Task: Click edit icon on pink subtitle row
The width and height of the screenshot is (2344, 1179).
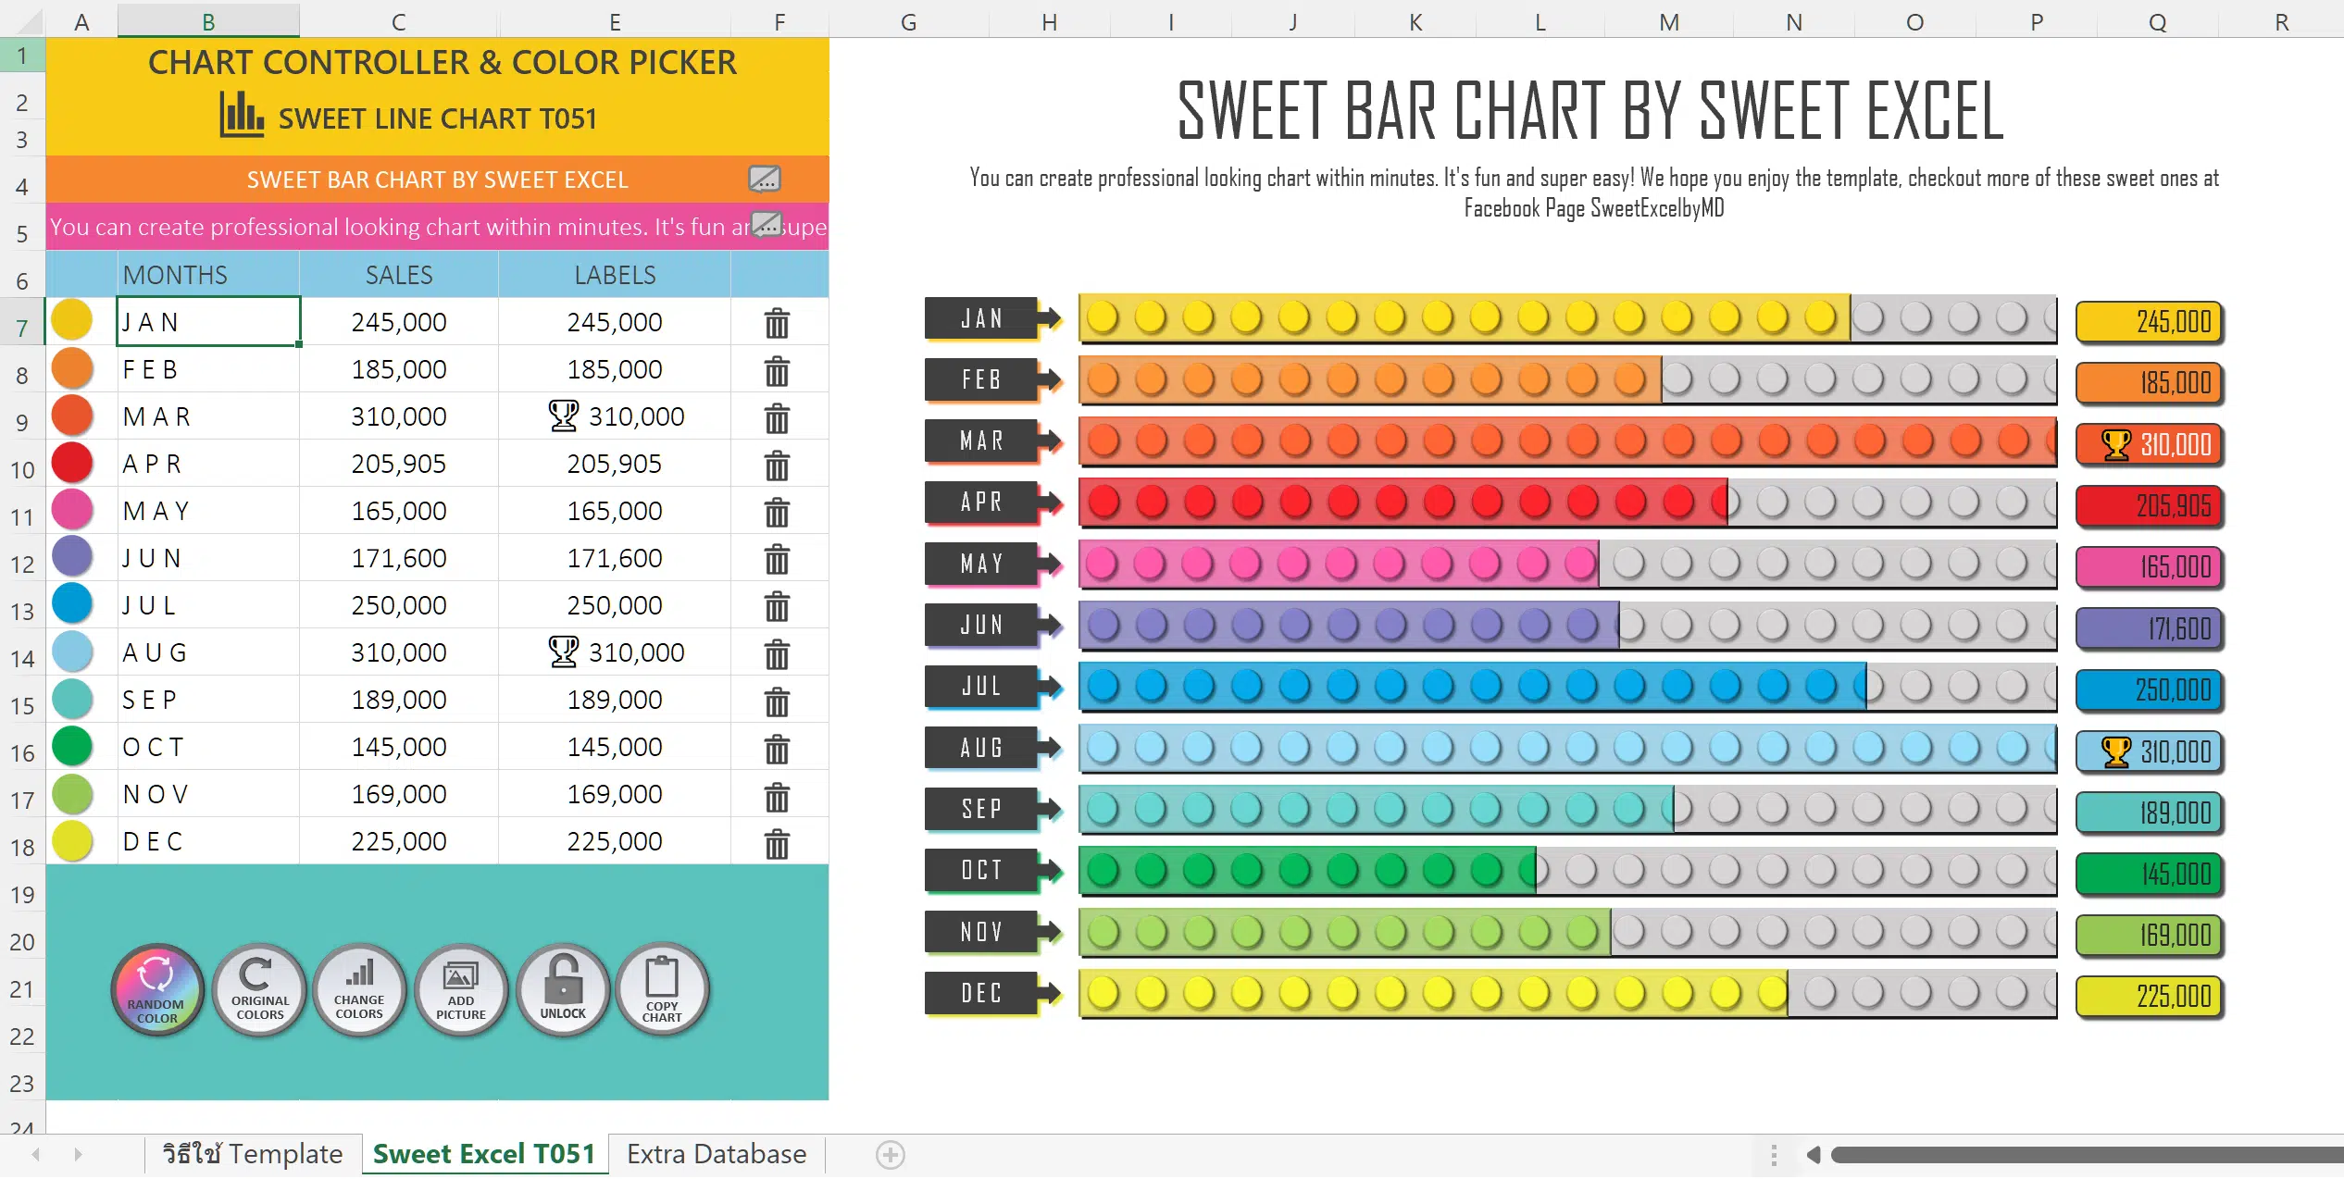Action: pyautogui.click(x=767, y=224)
